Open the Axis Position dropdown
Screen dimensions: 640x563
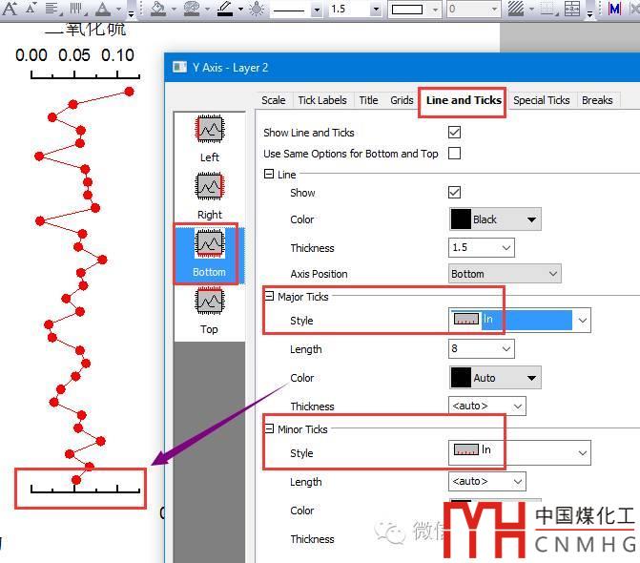504,274
